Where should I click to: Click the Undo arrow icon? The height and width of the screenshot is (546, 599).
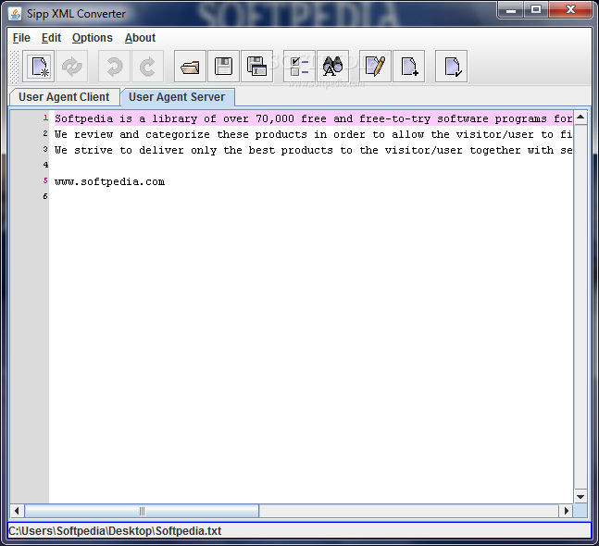(x=114, y=67)
